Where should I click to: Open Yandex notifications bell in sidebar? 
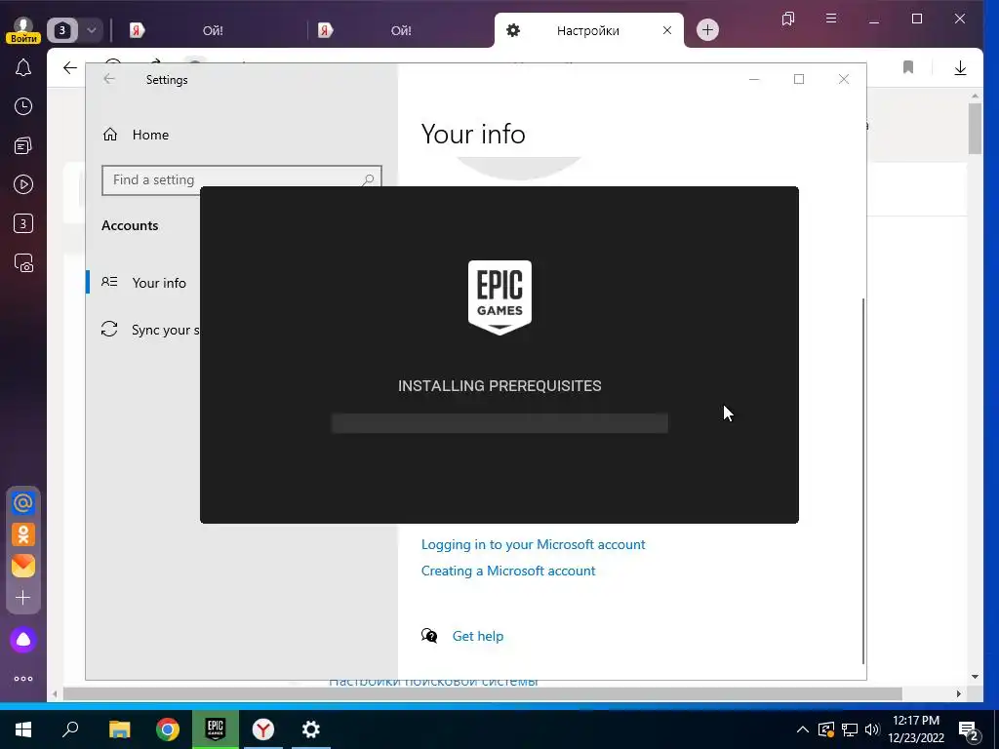tap(23, 67)
